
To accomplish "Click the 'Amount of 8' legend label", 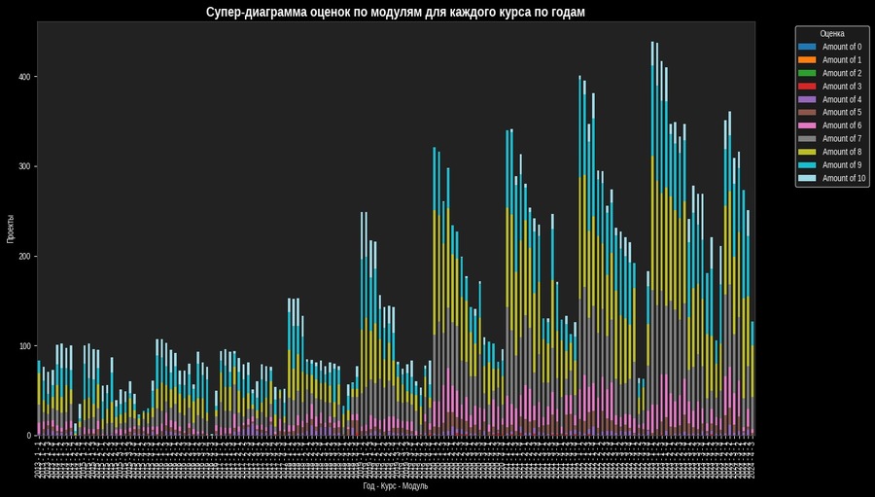I will click(842, 152).
